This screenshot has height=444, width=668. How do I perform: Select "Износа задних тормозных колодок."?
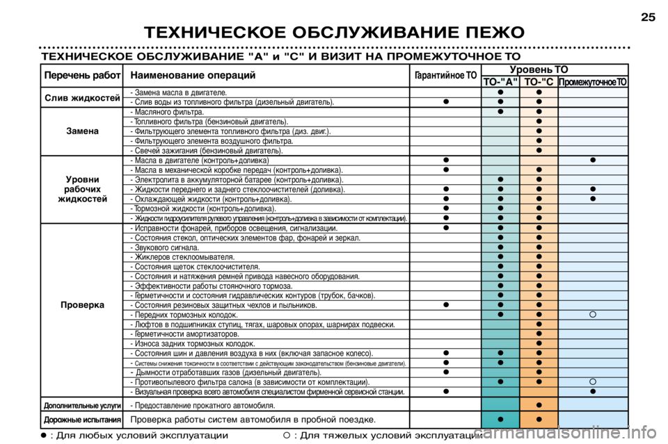(193, 344)
